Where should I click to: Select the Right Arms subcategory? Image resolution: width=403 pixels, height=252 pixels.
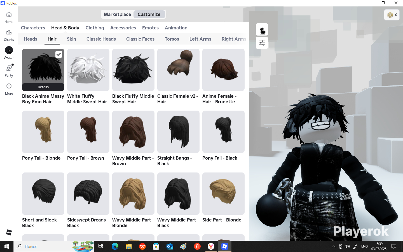[x=234, y=39]
